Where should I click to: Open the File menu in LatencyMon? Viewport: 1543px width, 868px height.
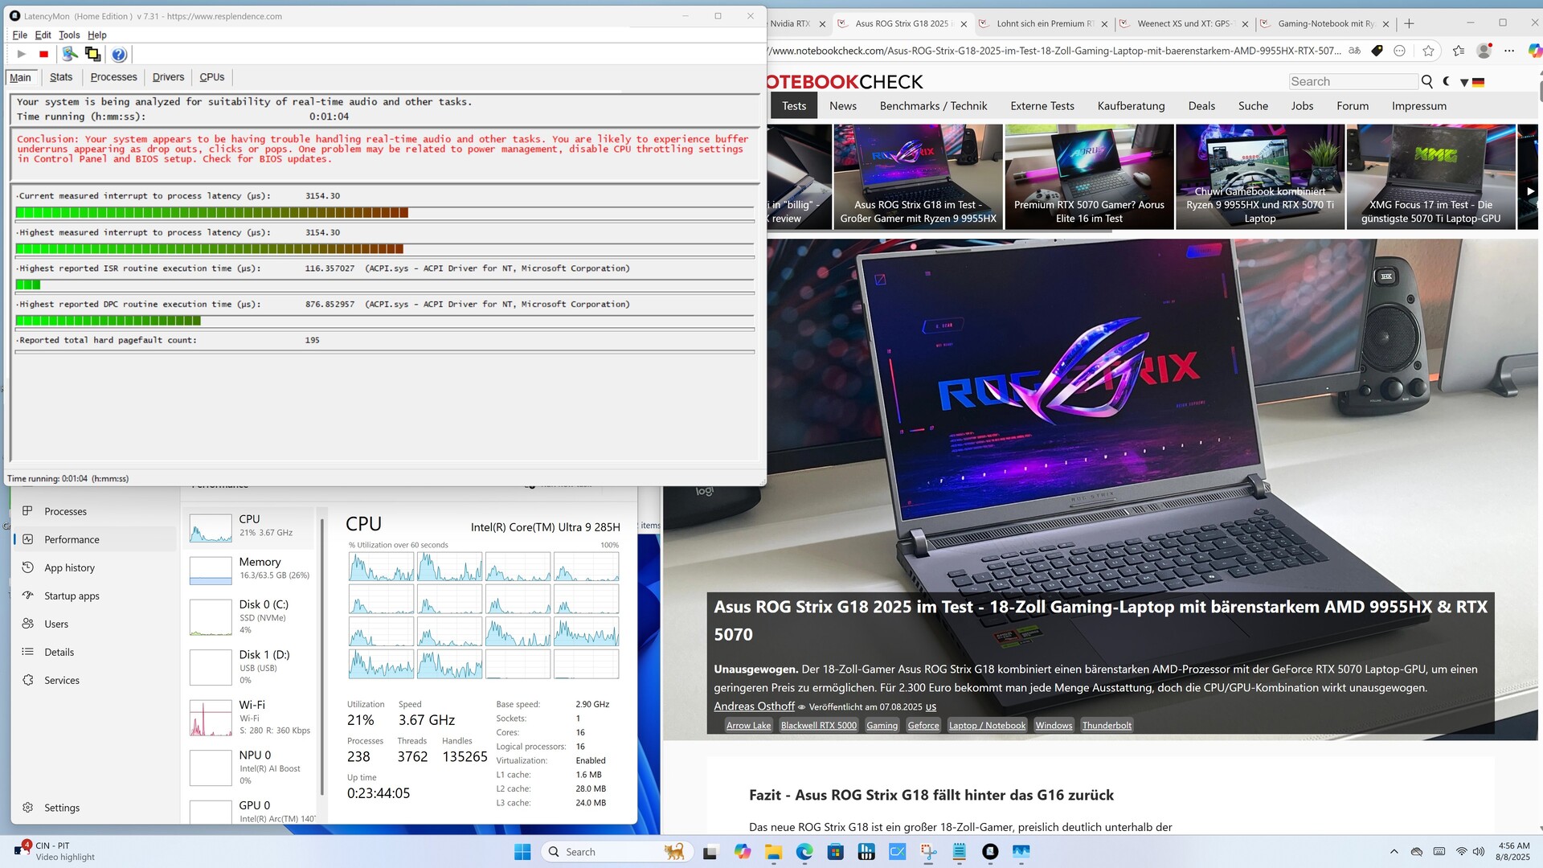click(20, 35)
